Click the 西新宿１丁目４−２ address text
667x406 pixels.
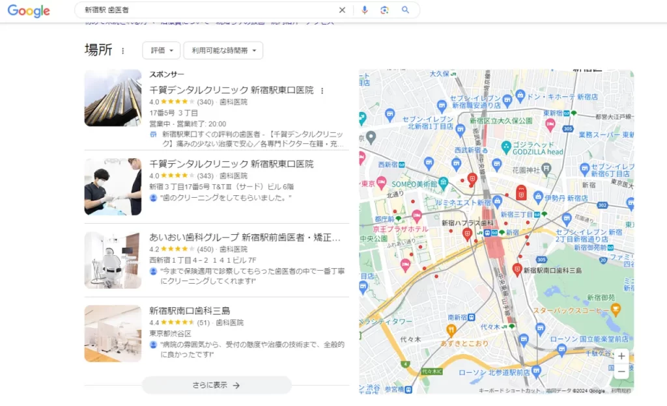click(203, 260)
